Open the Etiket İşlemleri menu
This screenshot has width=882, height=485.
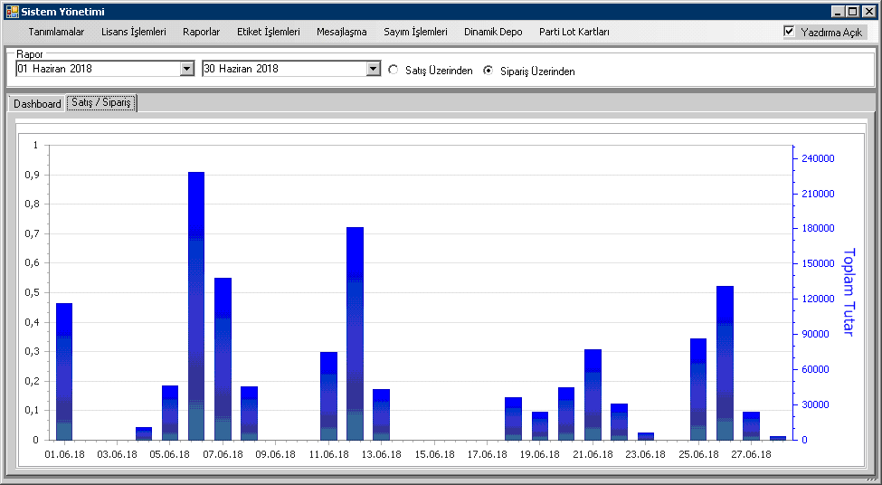(269, 32)
